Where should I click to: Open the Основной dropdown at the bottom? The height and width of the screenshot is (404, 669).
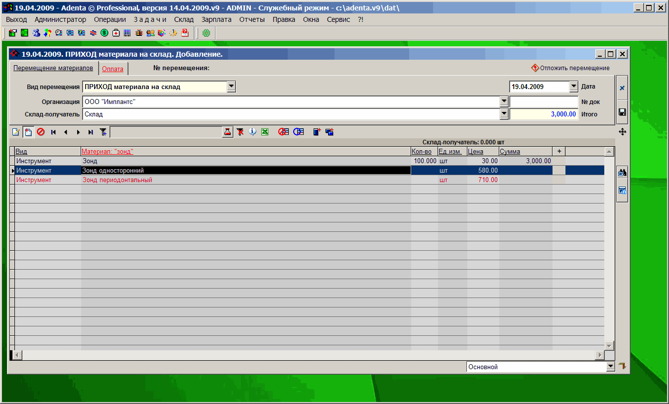611,367
